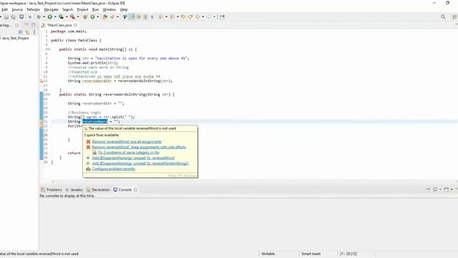Click the Open Type icon
This screenshot has width=458, height=258.
tap(104, 17)
